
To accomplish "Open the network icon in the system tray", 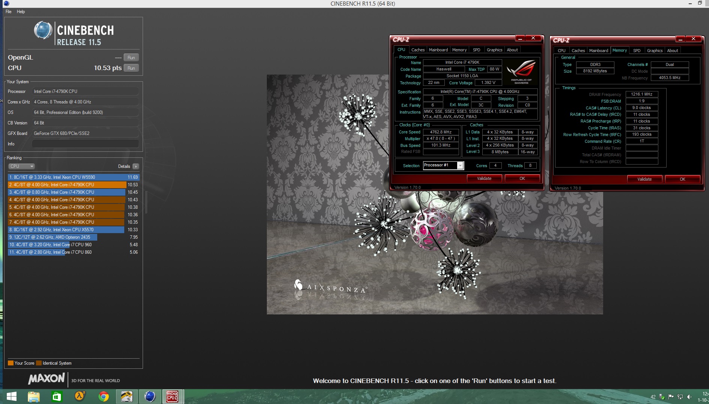I will coord(680,397).
